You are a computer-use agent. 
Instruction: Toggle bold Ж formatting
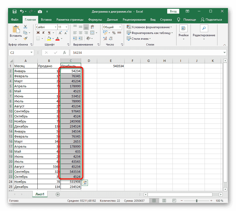[x=38, y=33]
